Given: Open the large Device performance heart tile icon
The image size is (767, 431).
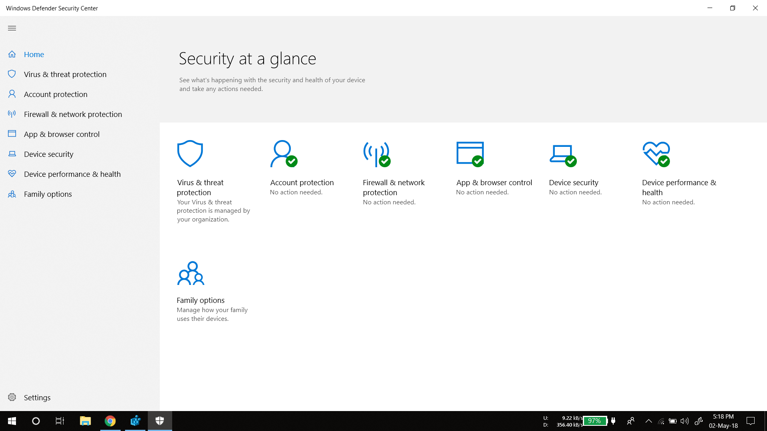Looking at the screenshot, I should tap(656, 154).
